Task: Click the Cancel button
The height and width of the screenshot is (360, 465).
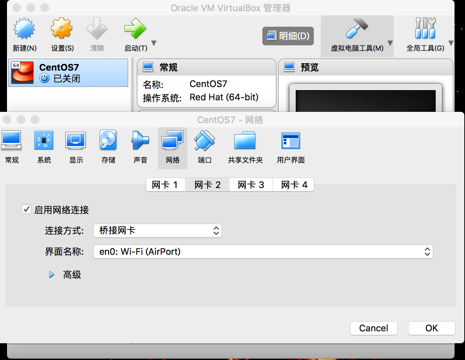Action: [x=374, y=328]
